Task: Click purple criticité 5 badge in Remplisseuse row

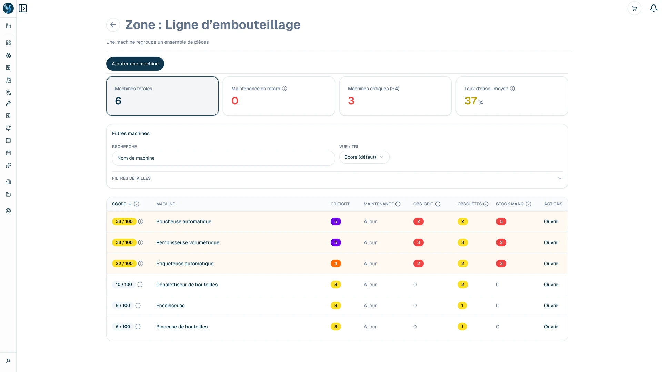Action: tap(336, 242)
